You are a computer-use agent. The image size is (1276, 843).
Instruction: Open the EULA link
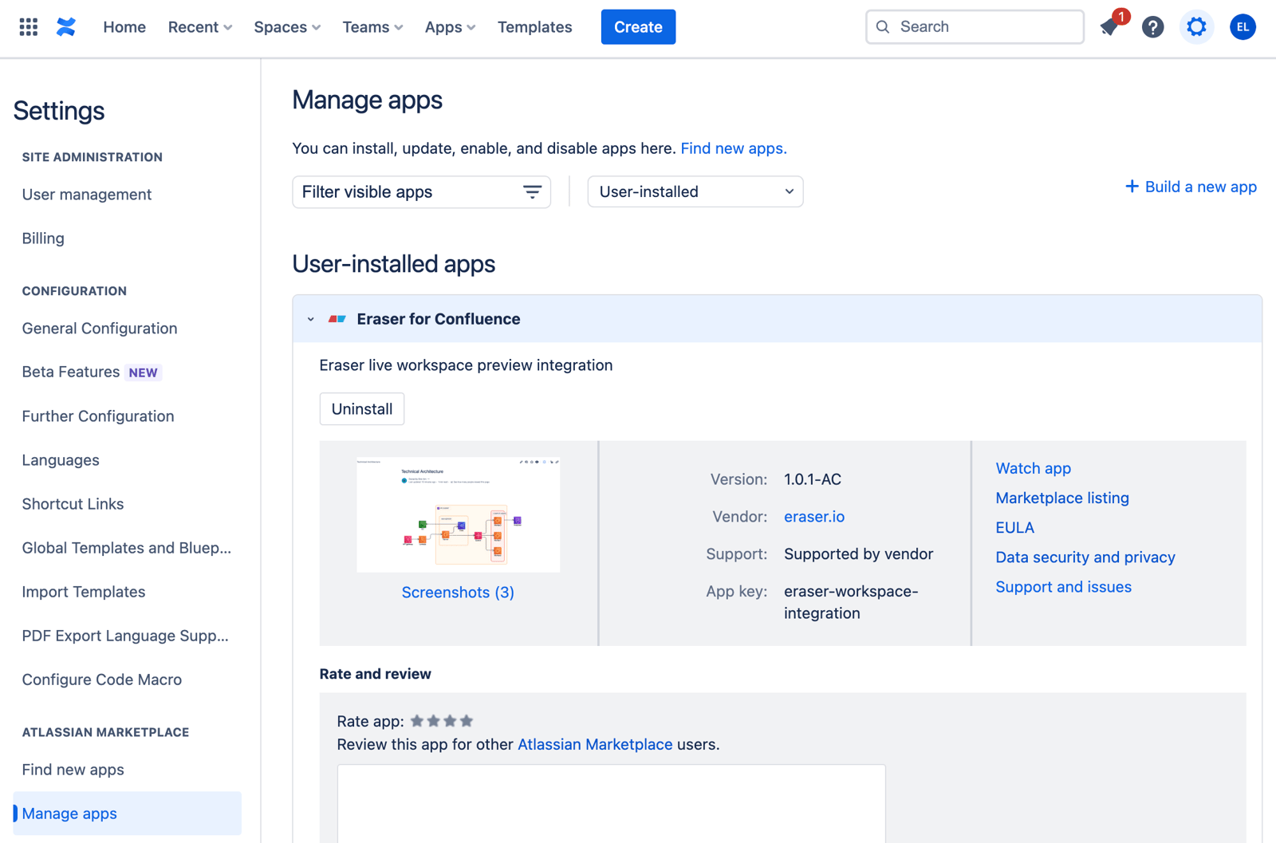tap(1014, 527)
